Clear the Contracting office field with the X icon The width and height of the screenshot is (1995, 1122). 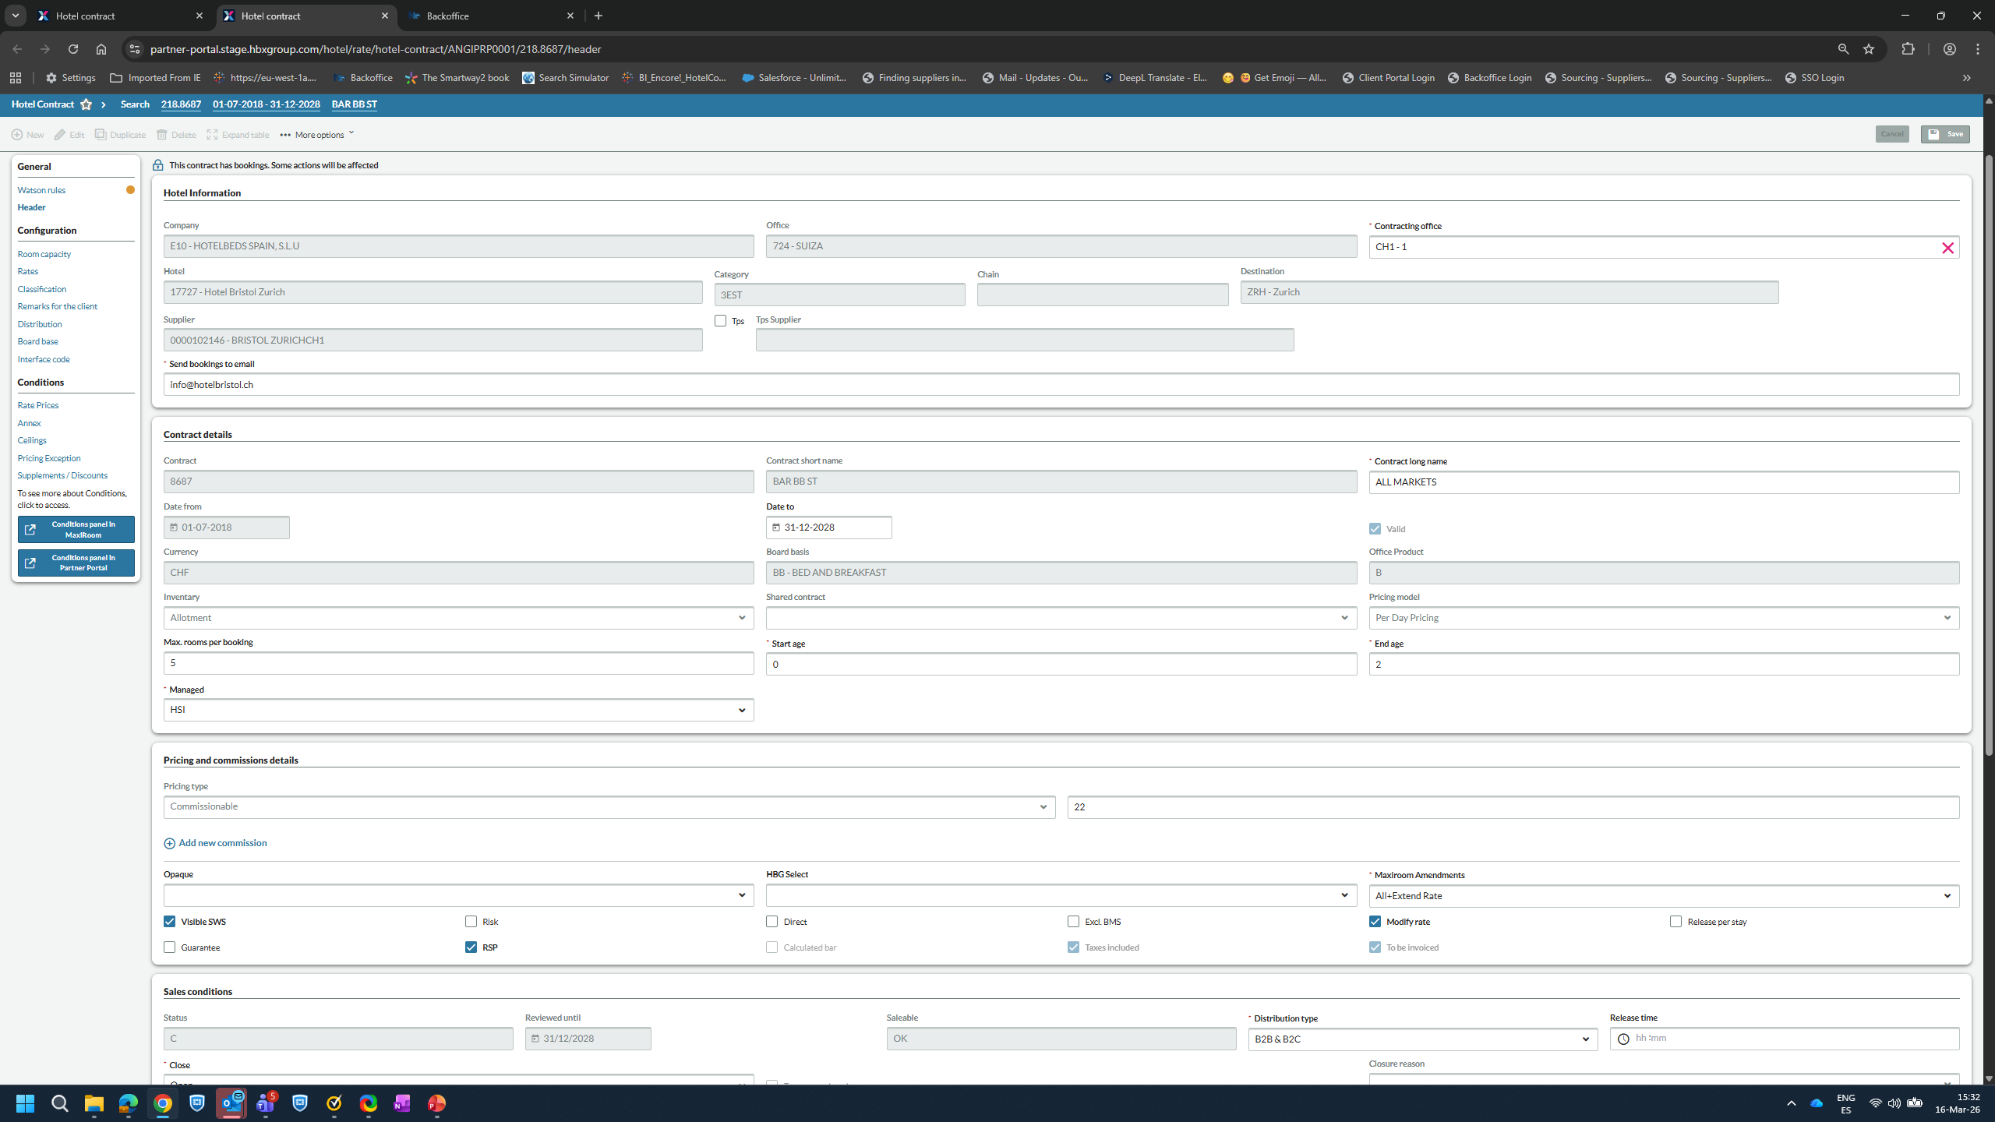point(1947,248)
